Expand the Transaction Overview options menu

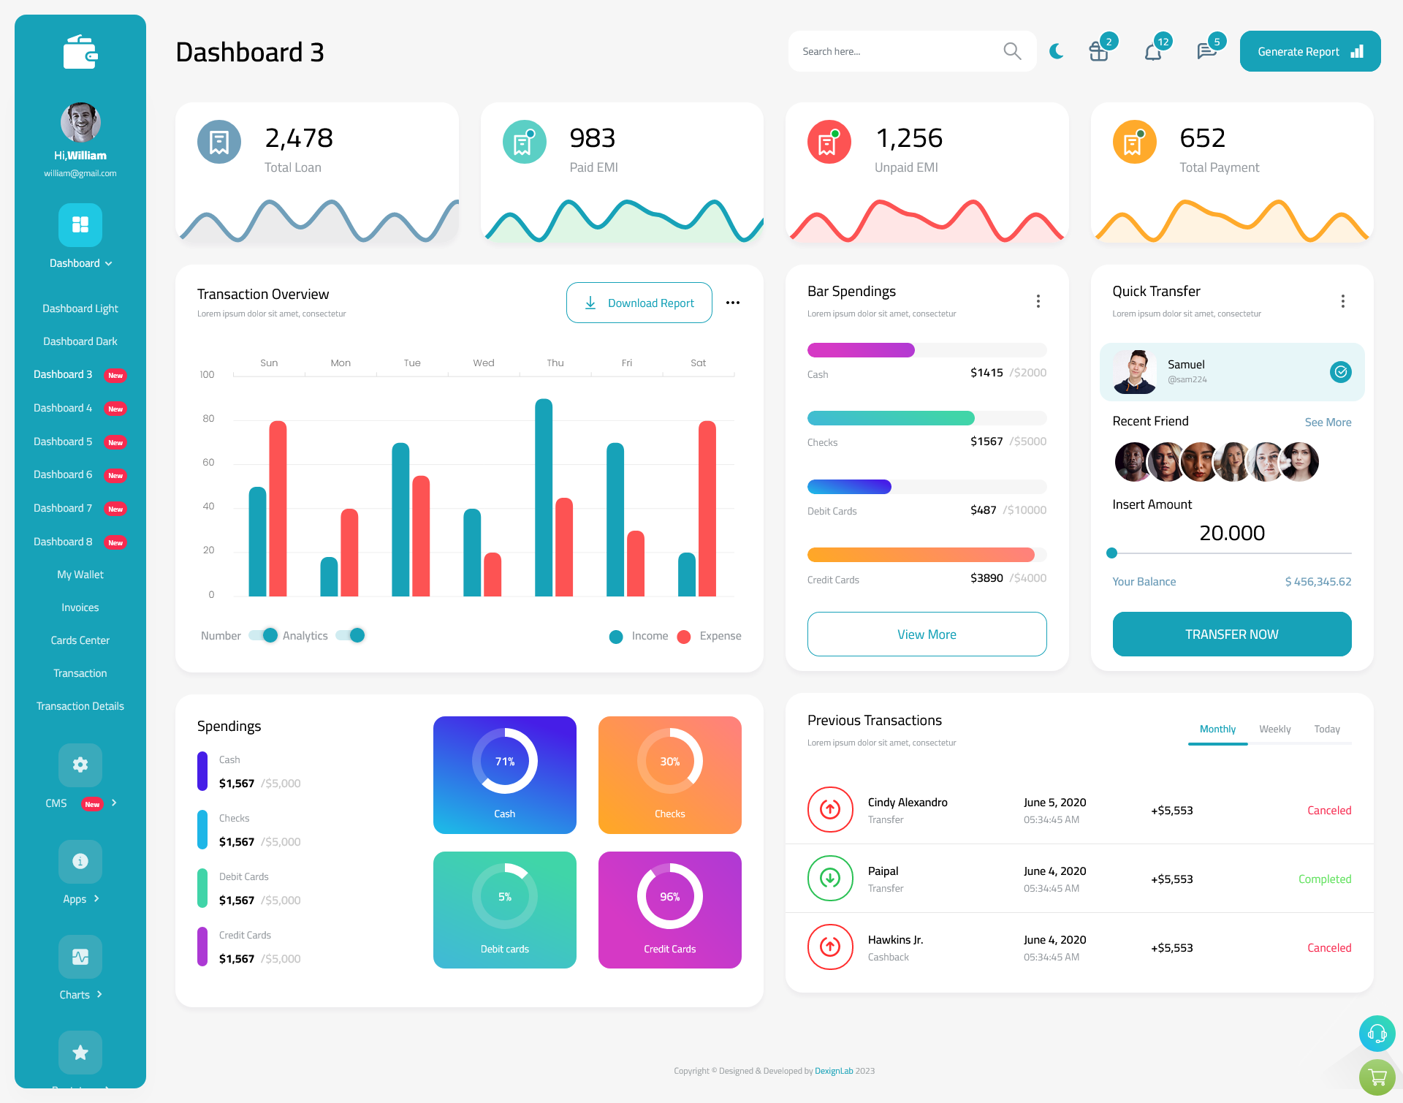click(x=734, y=302)
